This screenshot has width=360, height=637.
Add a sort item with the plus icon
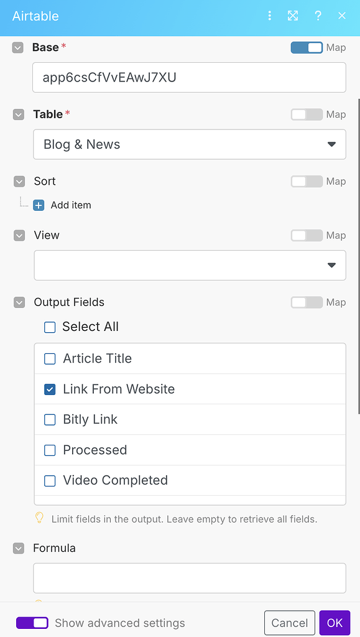39,205
